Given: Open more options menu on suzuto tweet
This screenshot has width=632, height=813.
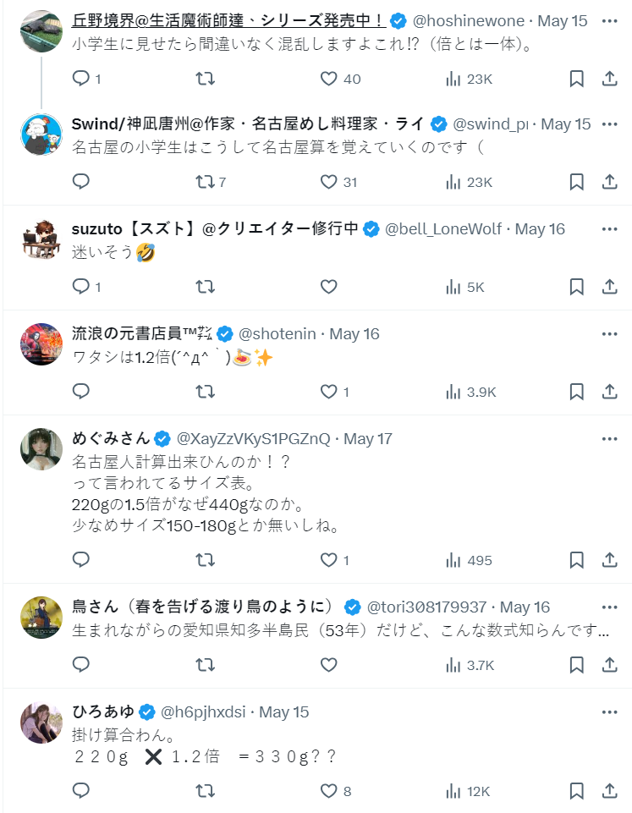Looking at the screenshot, I should tap(609, 229).
